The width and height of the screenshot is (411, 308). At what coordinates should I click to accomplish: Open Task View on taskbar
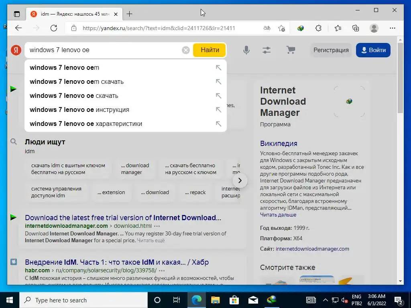177,300
